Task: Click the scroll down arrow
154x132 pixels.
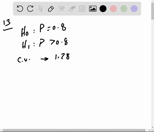Action: [152, 127]
